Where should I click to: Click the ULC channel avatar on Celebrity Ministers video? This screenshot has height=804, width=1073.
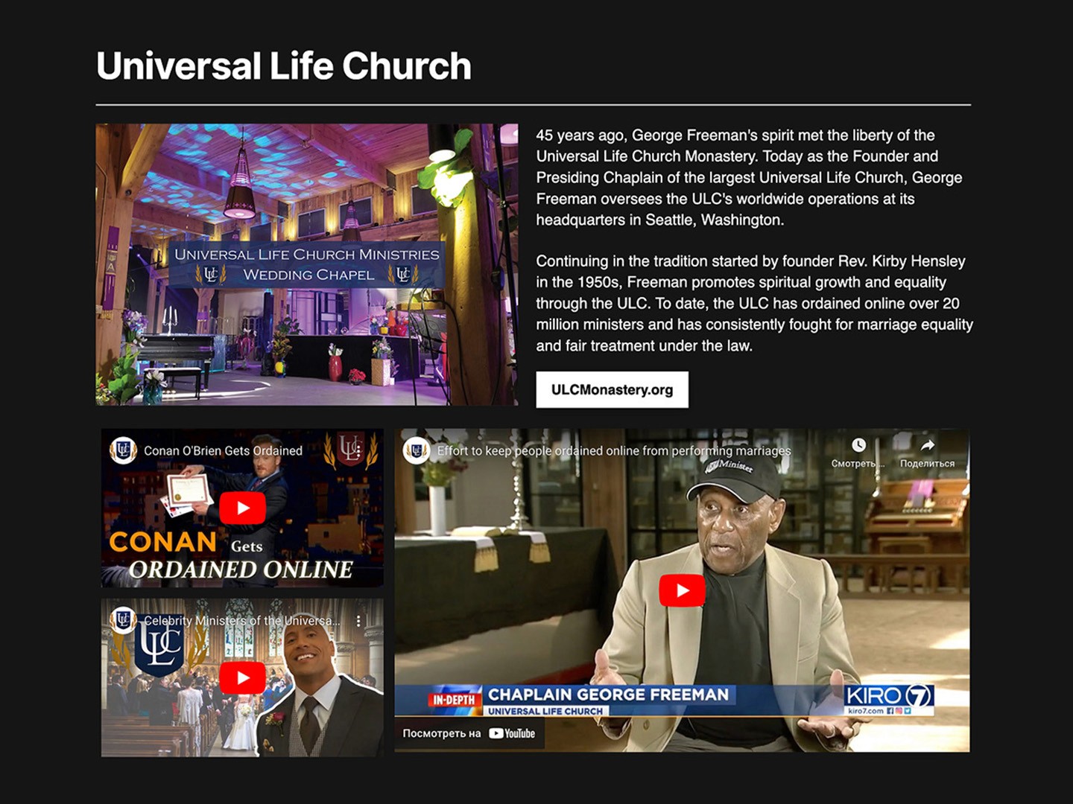(x=124, y=619)
